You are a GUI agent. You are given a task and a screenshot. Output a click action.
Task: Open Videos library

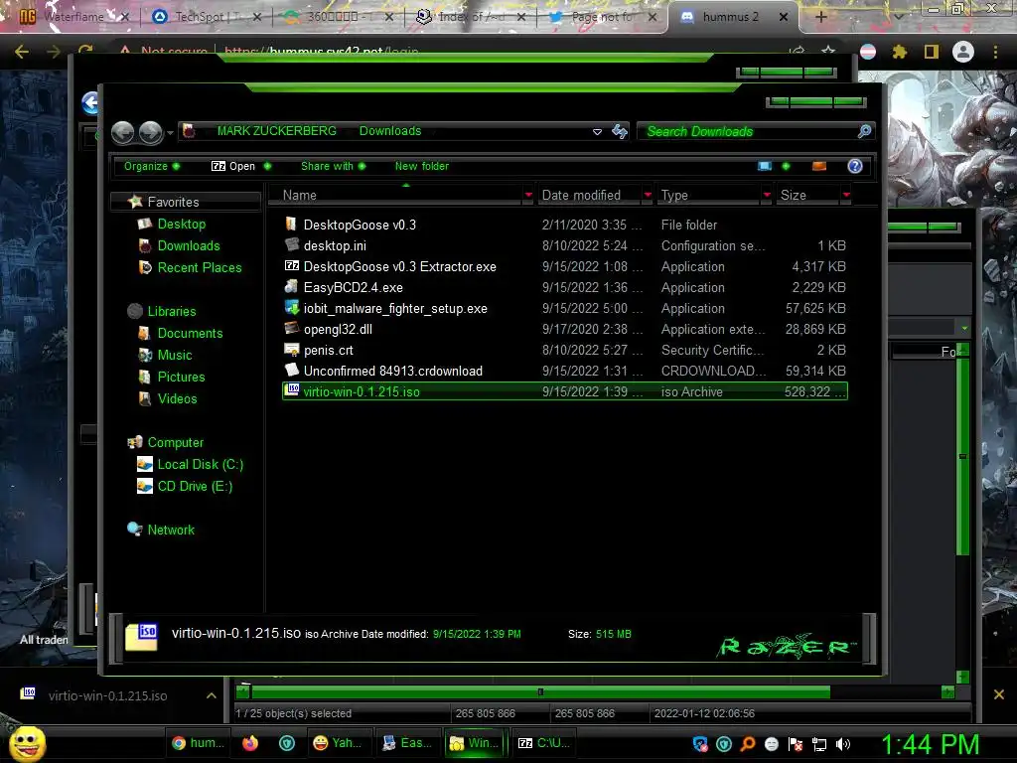click(x=177, y=398)
